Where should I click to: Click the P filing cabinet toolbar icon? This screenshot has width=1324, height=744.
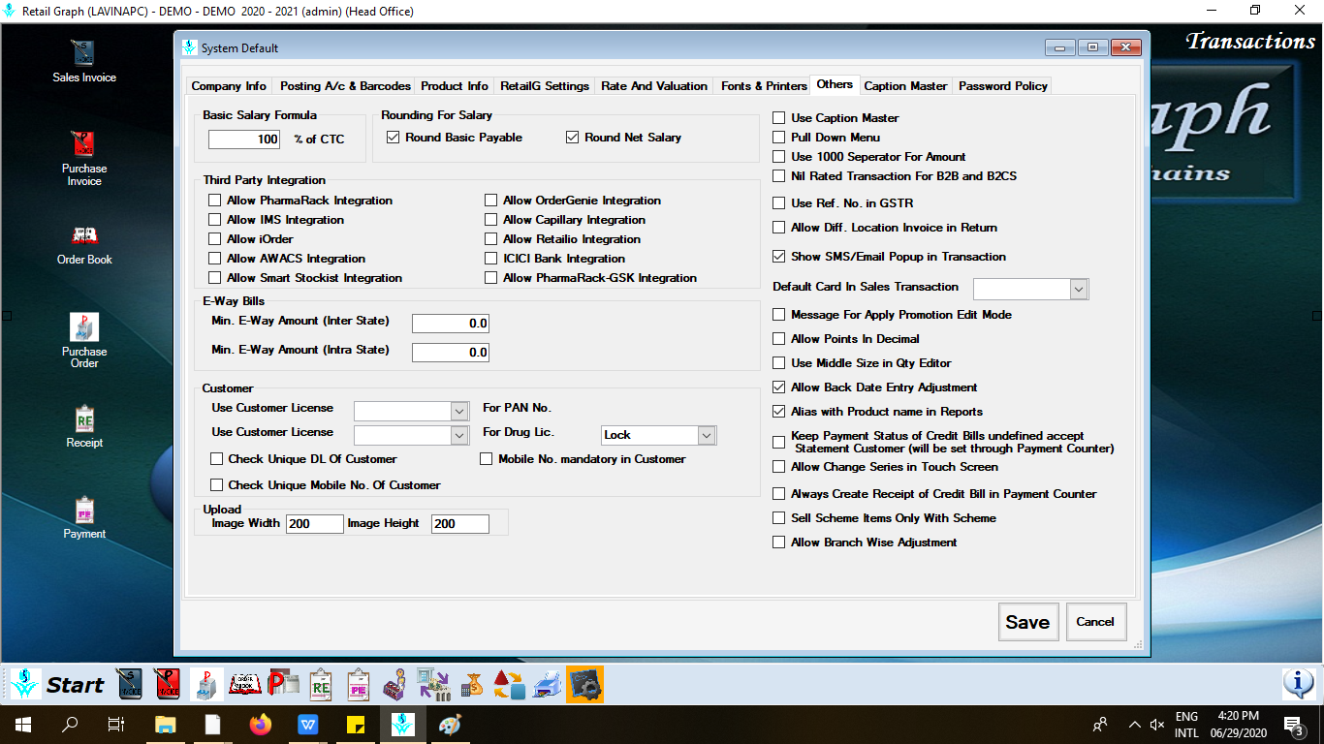coord(206,685)
